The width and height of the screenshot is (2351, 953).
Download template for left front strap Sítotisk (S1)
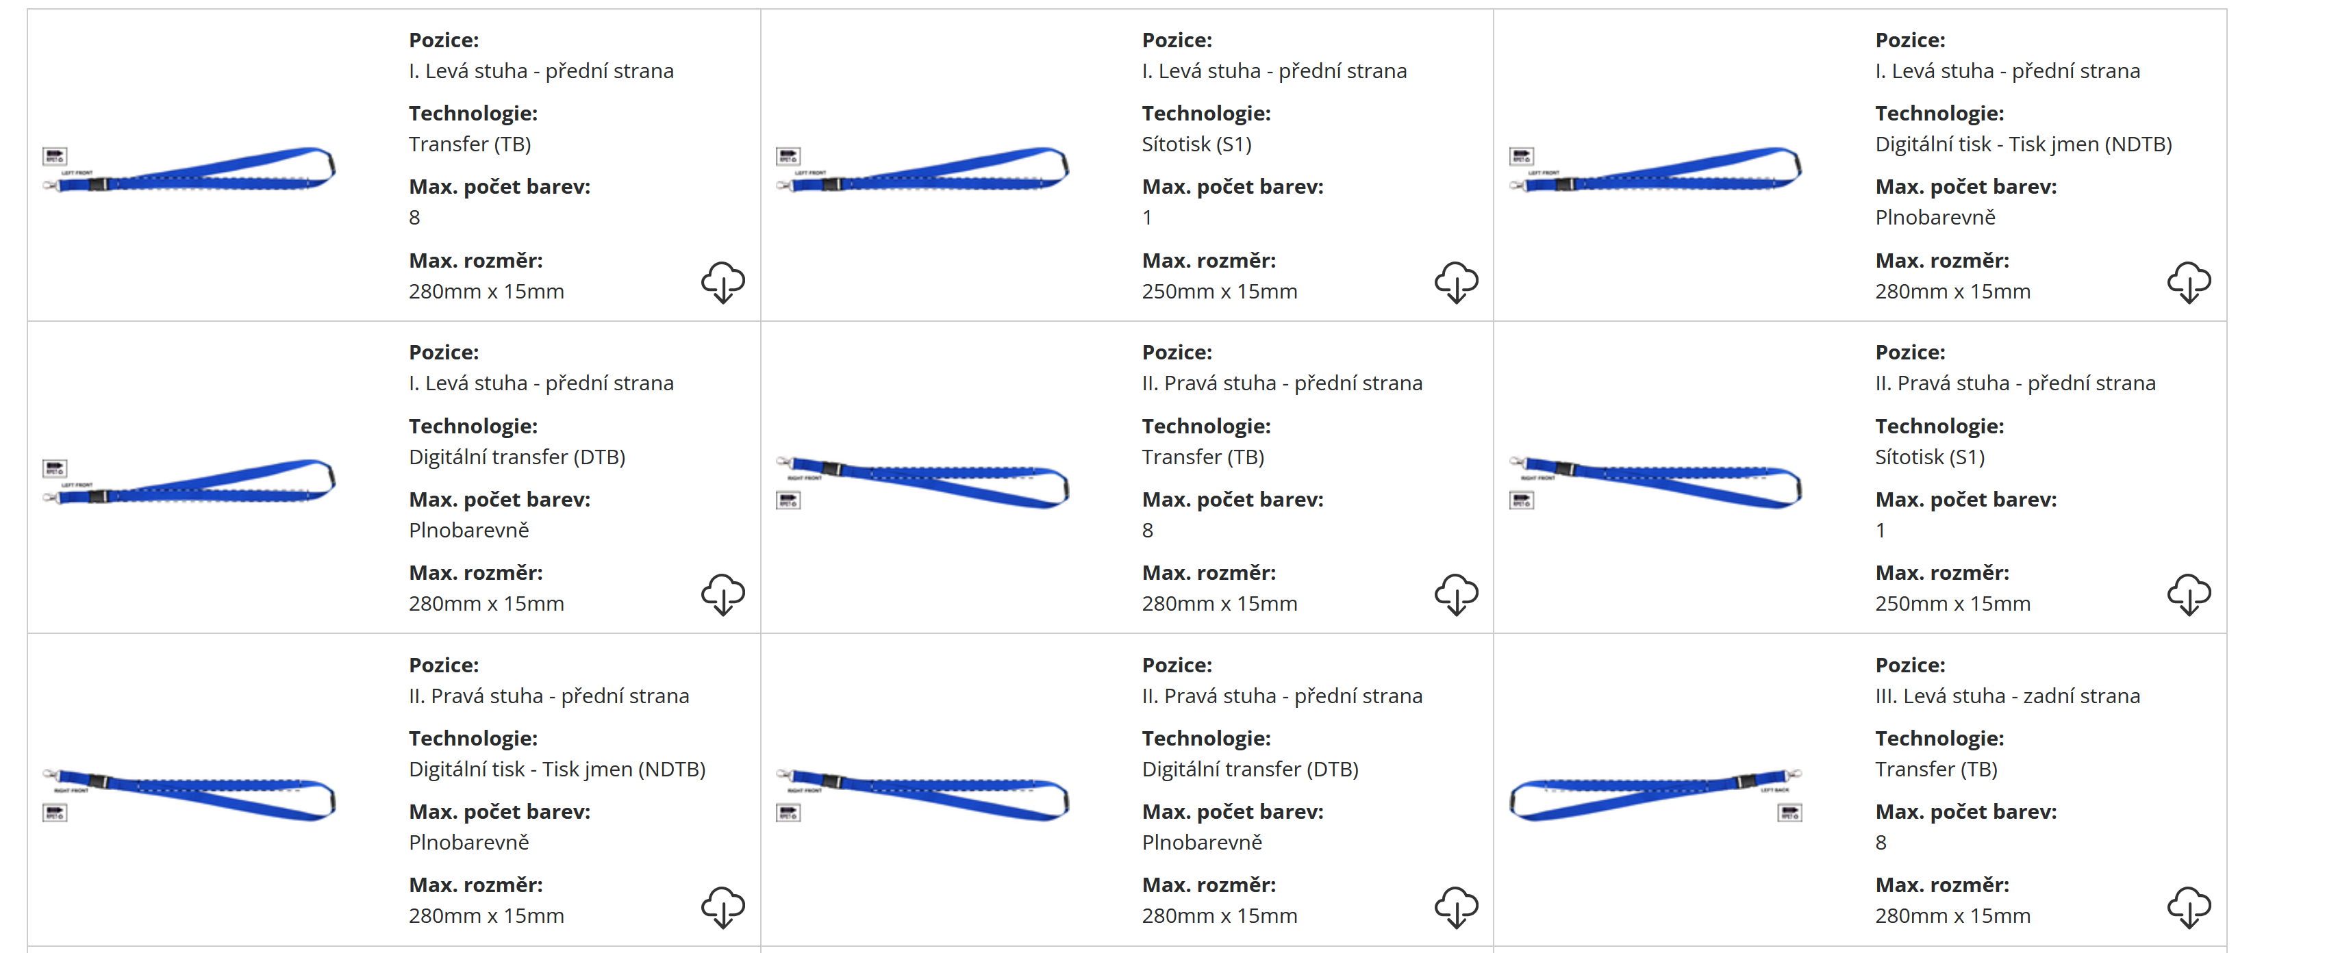tap(1456, 282)
